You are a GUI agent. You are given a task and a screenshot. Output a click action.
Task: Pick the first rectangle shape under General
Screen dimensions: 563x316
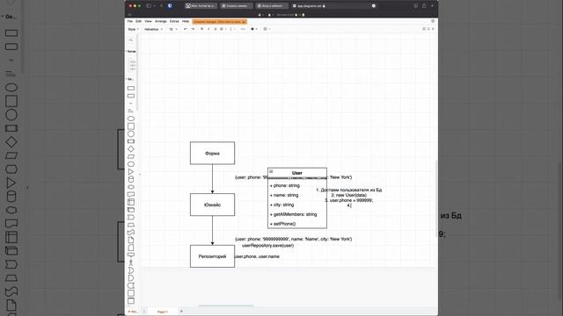131,88
